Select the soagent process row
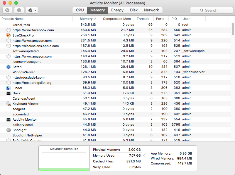Image resolution: width=235 pixels, height=175 pixels. 115,109
